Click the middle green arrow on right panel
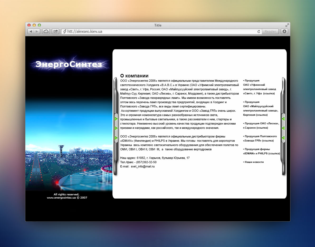Viewport: 315px width, 247px height. coord(283,128)
